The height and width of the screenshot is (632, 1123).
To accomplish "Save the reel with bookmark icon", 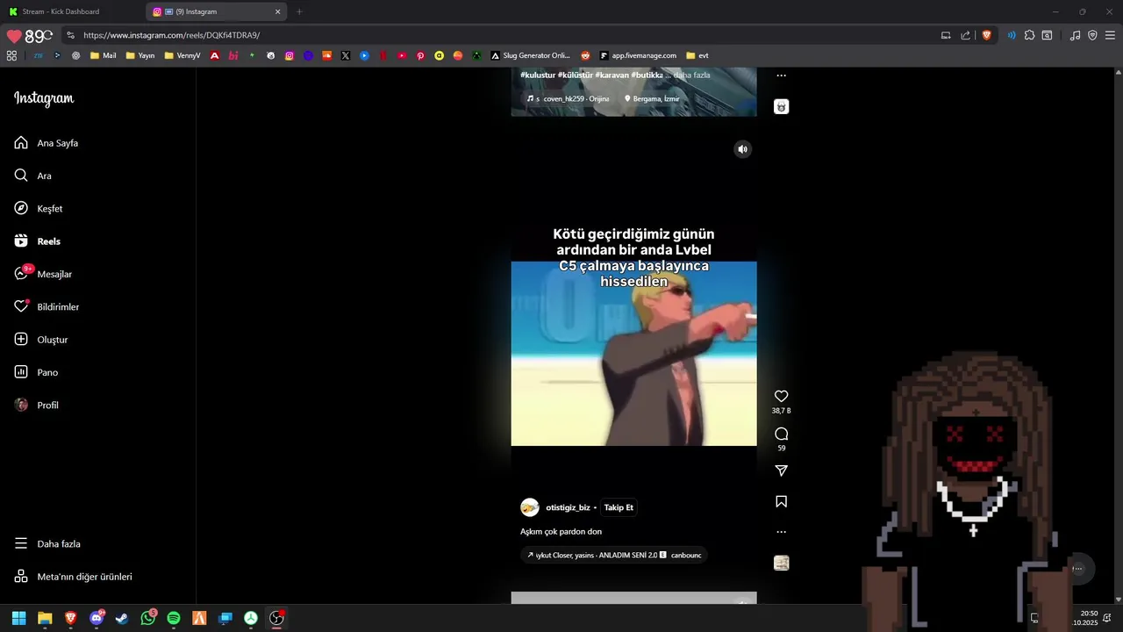I will (781, 502).
